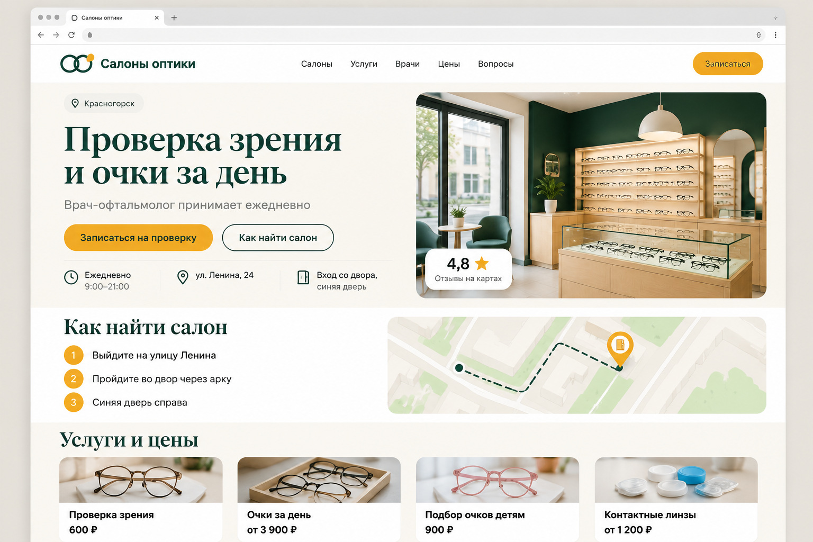Go to Услуги in the top navigation

pos(364,64)
